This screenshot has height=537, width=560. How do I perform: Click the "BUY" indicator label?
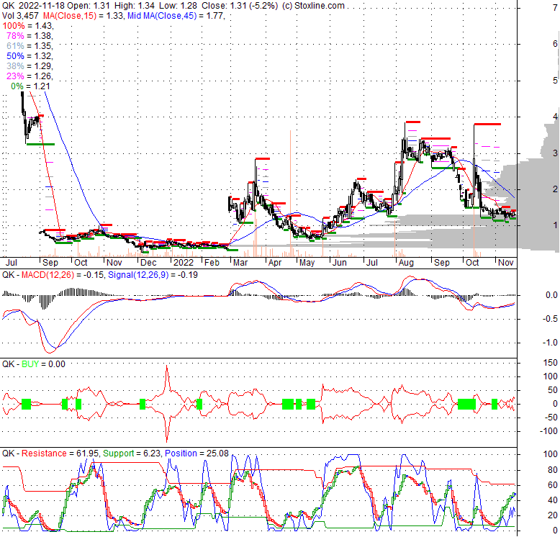30,364
